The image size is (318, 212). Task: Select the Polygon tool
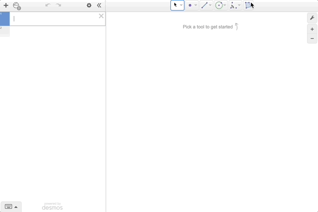point(248,5)
